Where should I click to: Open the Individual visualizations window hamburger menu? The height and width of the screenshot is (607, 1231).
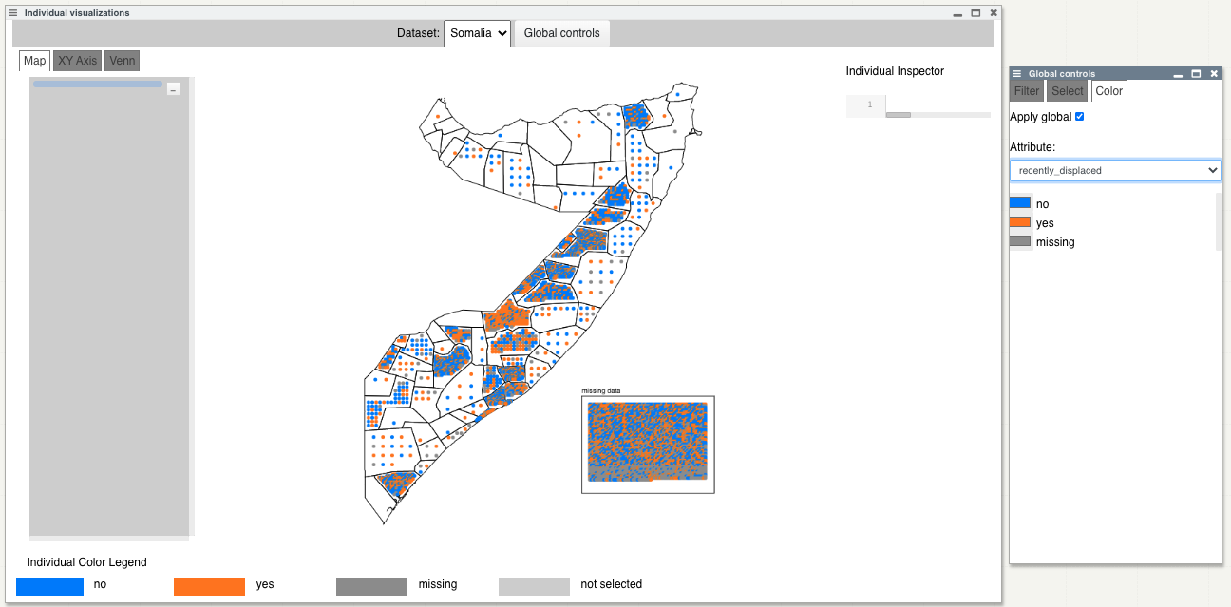pyautogui.click(x=13, y=13)
